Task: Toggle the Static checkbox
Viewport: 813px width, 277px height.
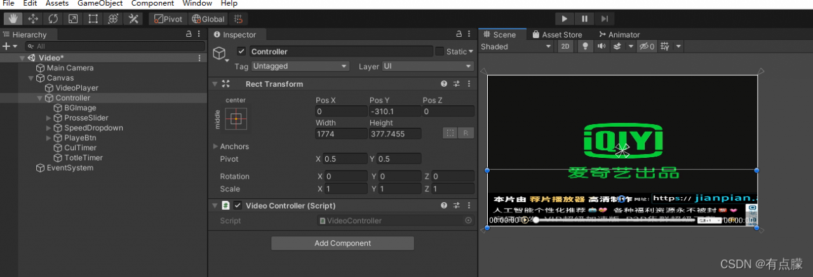Action: pos(440,51)
